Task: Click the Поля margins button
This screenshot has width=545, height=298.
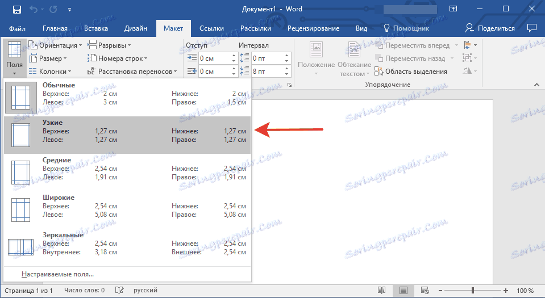Action: pyautogui.click(x=14, y=58)
